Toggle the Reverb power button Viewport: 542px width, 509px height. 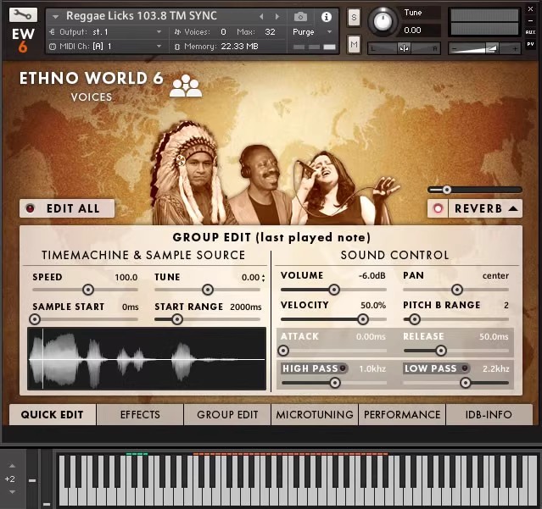click(439, 208)
